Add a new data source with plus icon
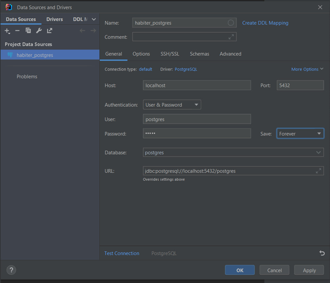 7,31
